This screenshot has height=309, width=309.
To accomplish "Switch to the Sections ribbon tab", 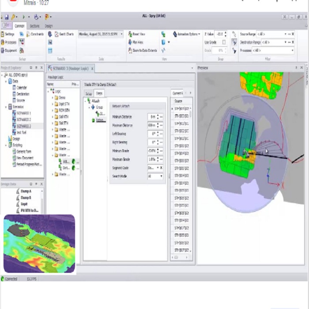I will pyautogui.click(x=34, y=26).
